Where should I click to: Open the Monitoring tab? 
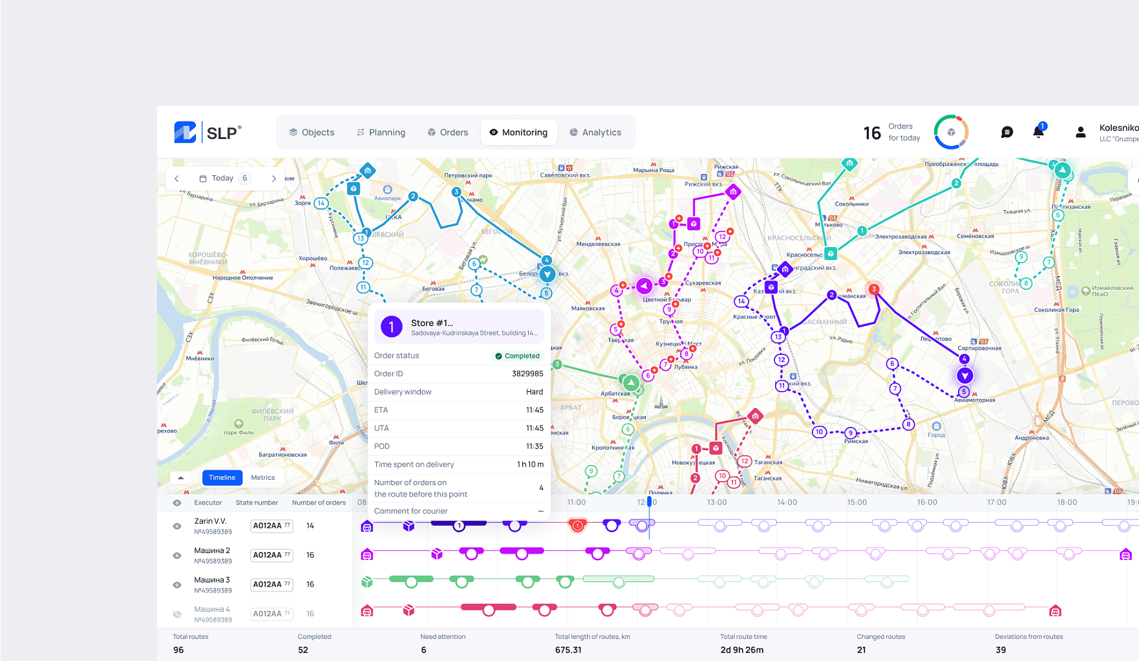(x=519, y=132)
